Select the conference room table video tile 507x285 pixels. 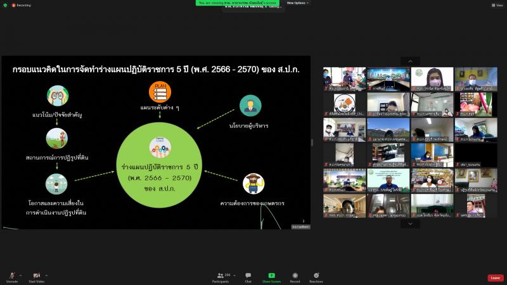(x=388, y=79)
